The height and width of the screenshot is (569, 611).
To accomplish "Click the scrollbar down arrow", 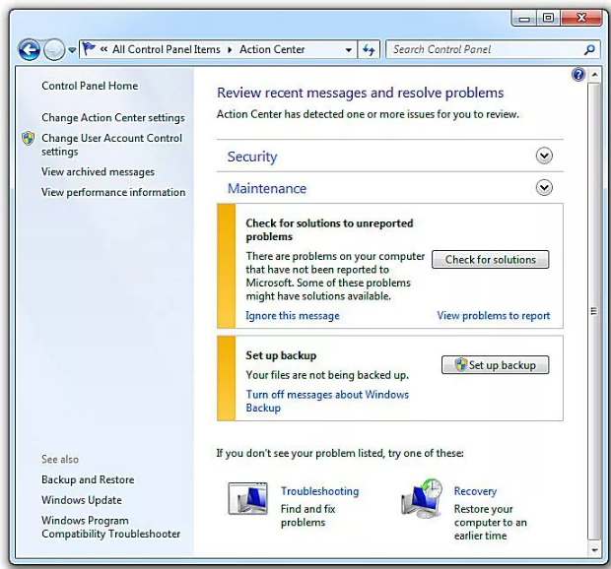I will point(594,550).
